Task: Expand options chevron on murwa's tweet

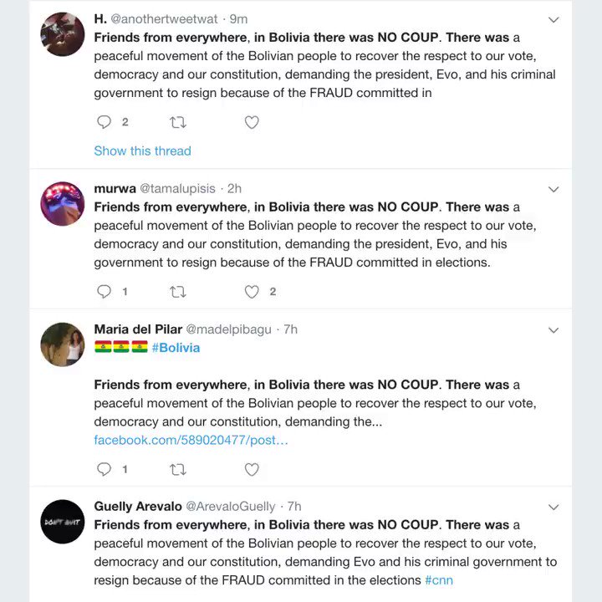Action: [x=554, y=189]
